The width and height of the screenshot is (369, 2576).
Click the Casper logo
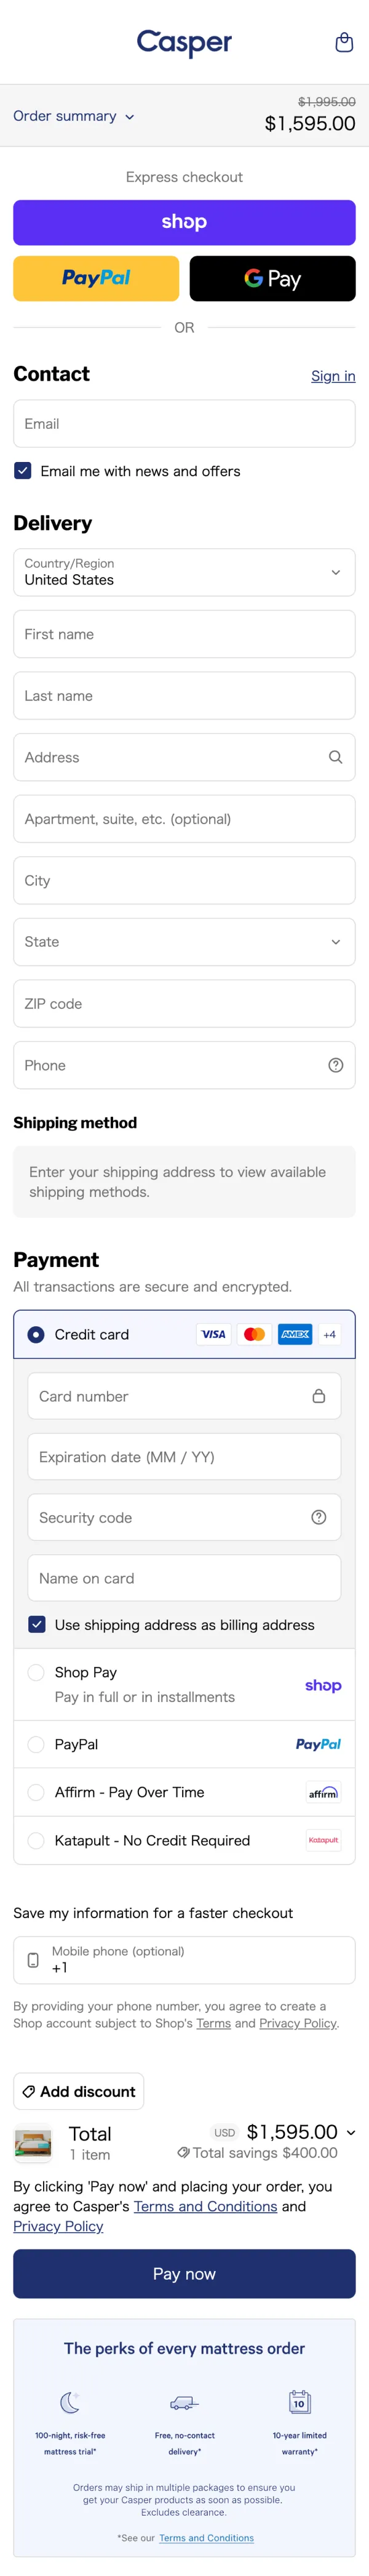[184, 43]
